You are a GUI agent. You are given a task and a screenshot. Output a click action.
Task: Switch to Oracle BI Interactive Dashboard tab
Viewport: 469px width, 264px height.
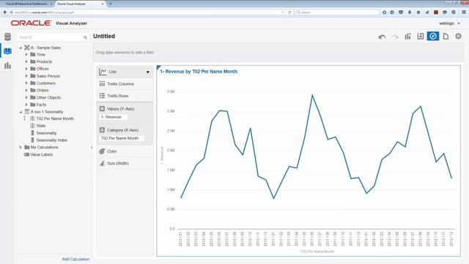(x=27, y=4)
